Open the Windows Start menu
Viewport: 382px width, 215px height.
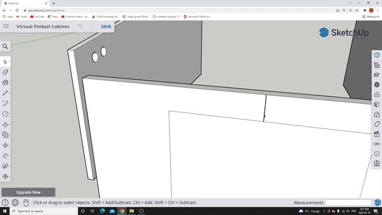point(5,211)
